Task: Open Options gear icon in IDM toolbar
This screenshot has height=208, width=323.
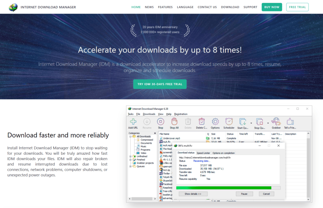Action: coord(215,122)
